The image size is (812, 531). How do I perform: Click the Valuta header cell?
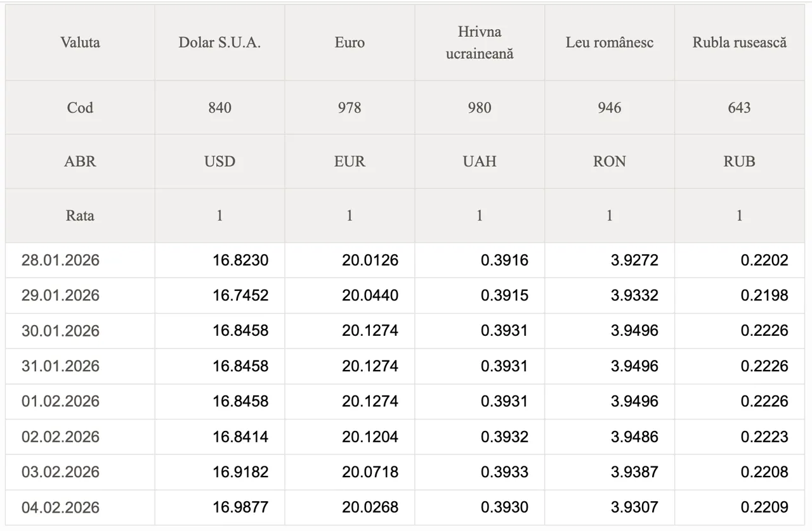(x=80, y=42)
